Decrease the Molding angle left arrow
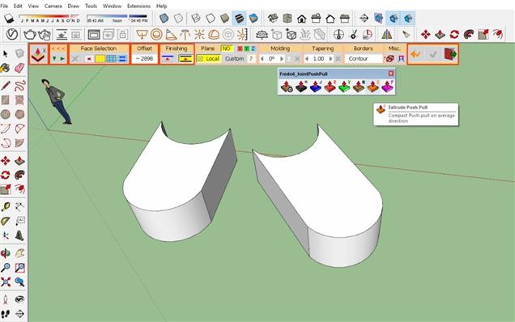 [262, 59]
